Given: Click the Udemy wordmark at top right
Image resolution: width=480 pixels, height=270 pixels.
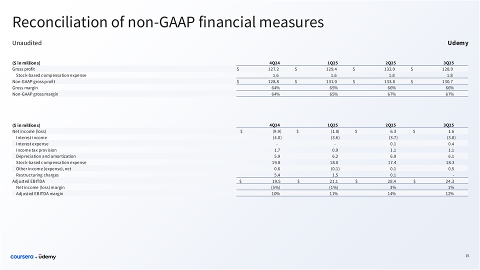Looking at the screenshot, I should (458, 43).
